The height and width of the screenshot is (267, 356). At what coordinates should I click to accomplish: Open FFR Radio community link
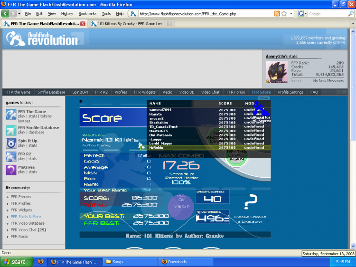tap(19, 236)
